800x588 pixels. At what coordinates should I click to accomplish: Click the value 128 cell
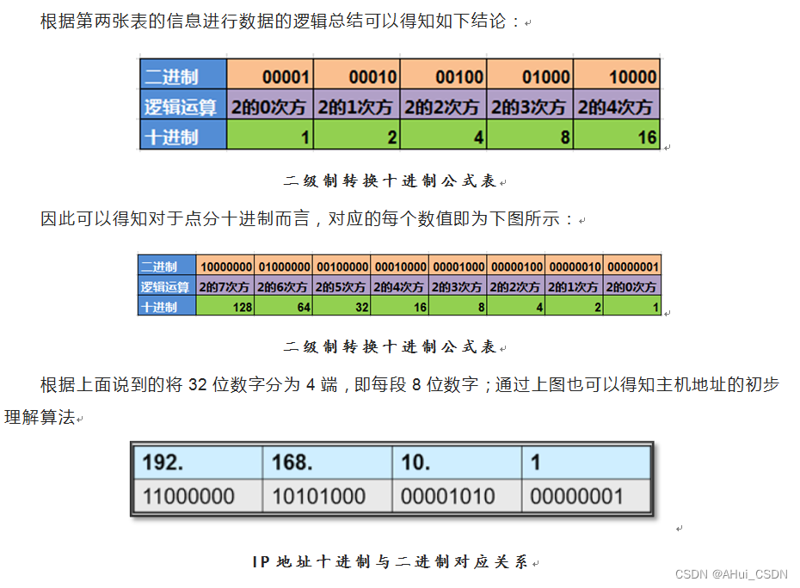point(227,306)
